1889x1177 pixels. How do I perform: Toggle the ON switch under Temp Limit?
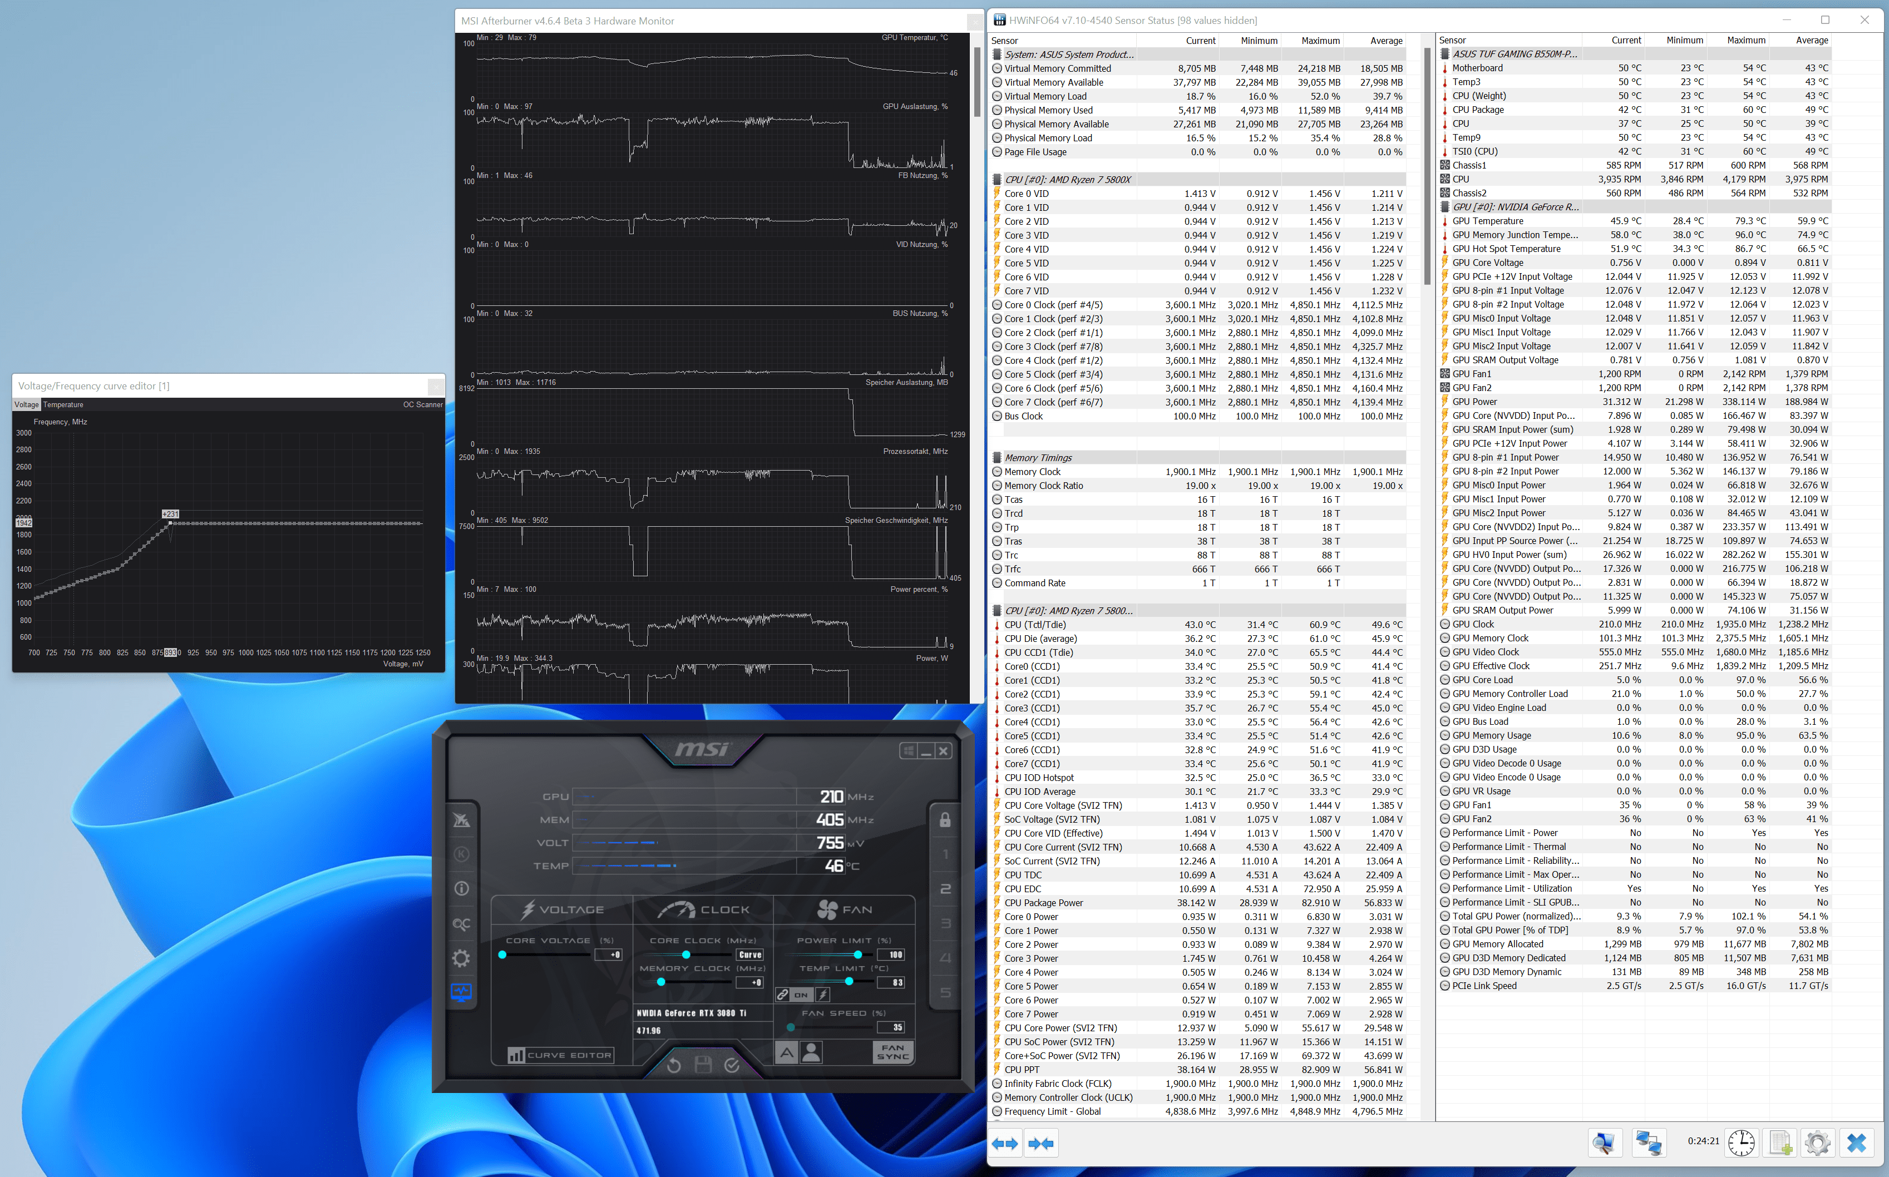click(801, 995)
